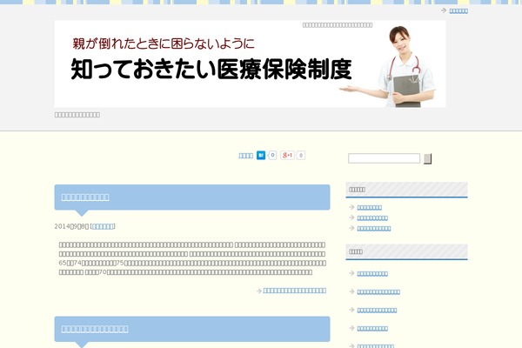Focus the sidebar search text field

(x=384, y=158)
